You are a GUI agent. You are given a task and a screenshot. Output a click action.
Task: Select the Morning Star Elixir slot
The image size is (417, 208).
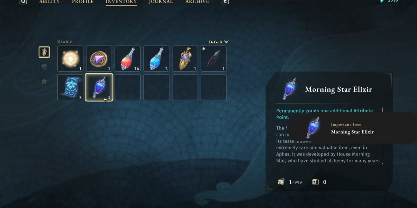[x=99, y=87]
